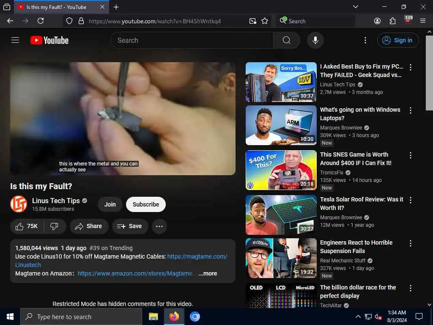The width and height of the screenshot is (433, 325).
Task: Click Windows taskbar search box
Action: click(x=81, y=317)
